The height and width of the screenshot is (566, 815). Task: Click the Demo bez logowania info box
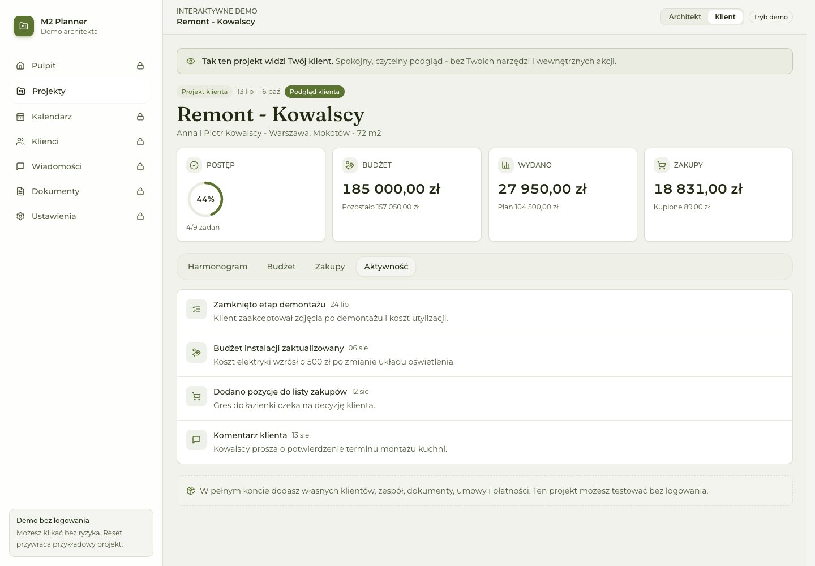81,533
